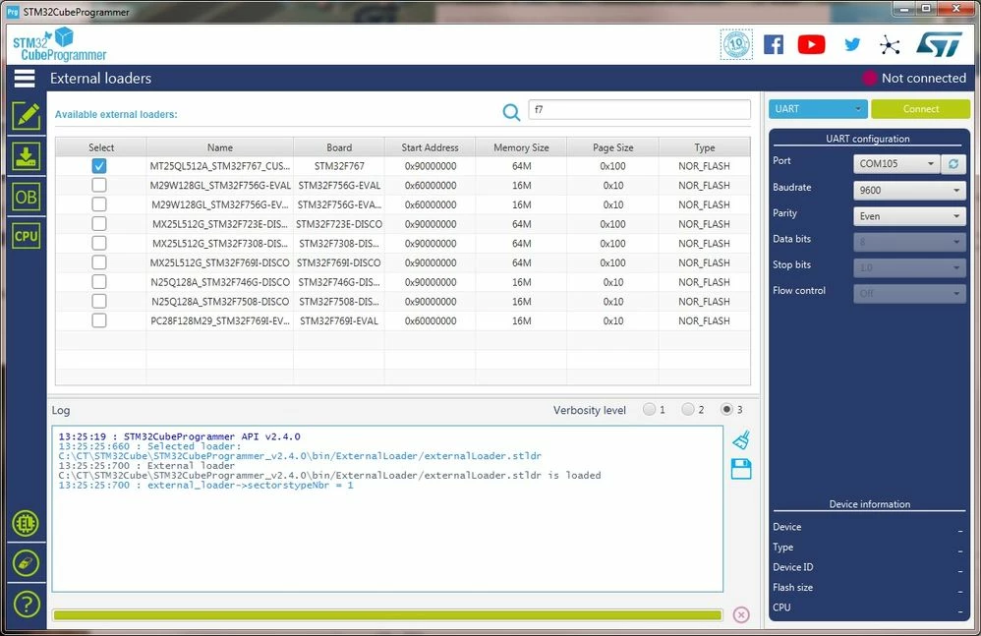The width and height of the screenshot is (981, 636).
Task: Open the UART connection type dropdown
Action: [818, 109]
